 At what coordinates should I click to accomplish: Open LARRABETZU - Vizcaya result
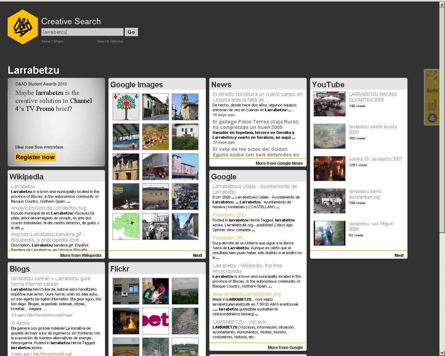[239, 322]
